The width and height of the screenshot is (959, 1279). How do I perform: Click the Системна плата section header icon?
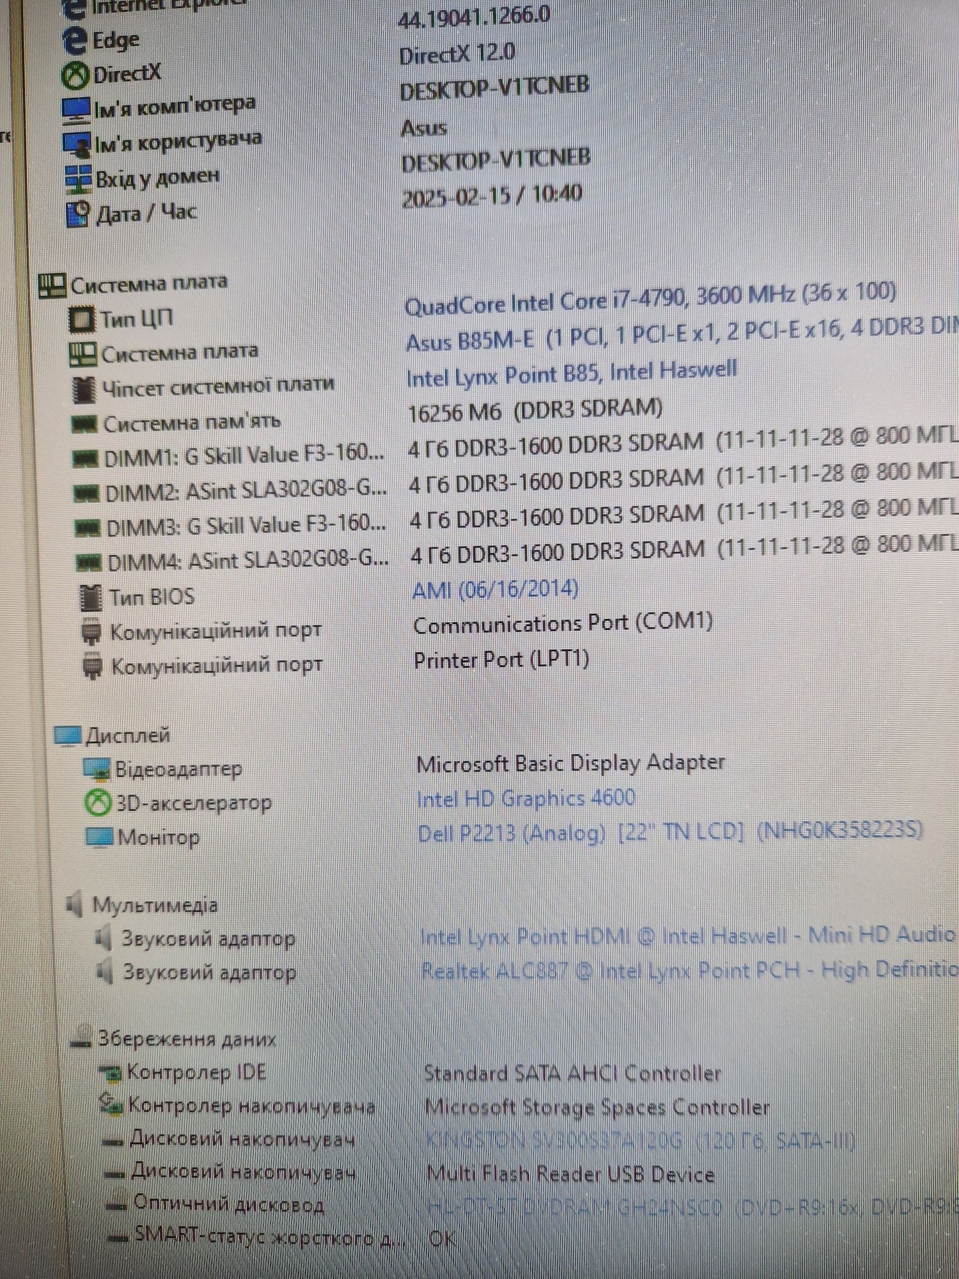[x=52, y=285]
